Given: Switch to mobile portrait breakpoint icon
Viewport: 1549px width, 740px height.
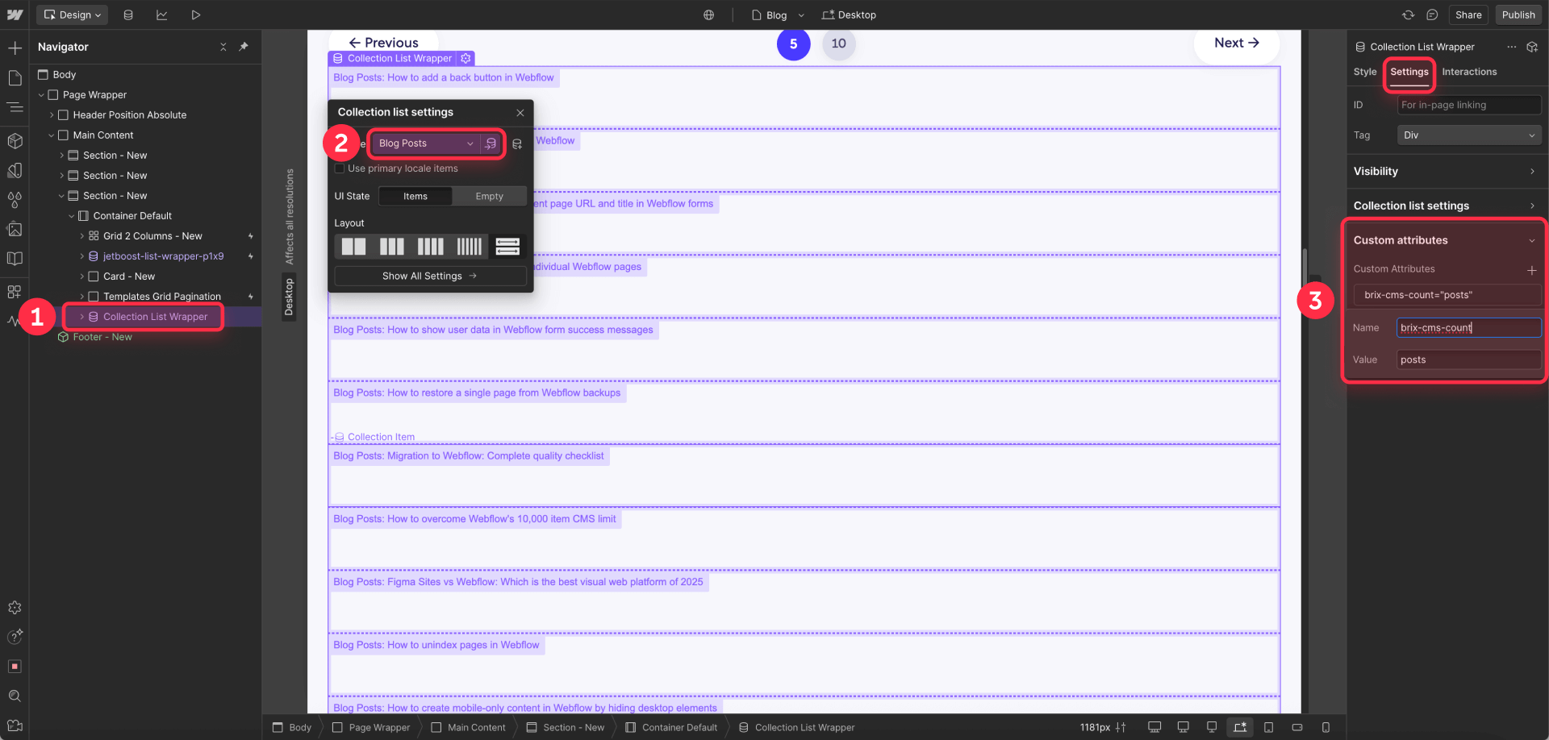Looking at the screenshot, I should [x=1326, y=727].
